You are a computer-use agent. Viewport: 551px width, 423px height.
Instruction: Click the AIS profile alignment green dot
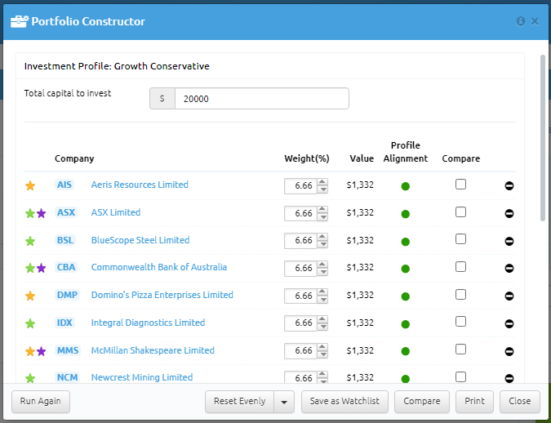pos(405,186)
